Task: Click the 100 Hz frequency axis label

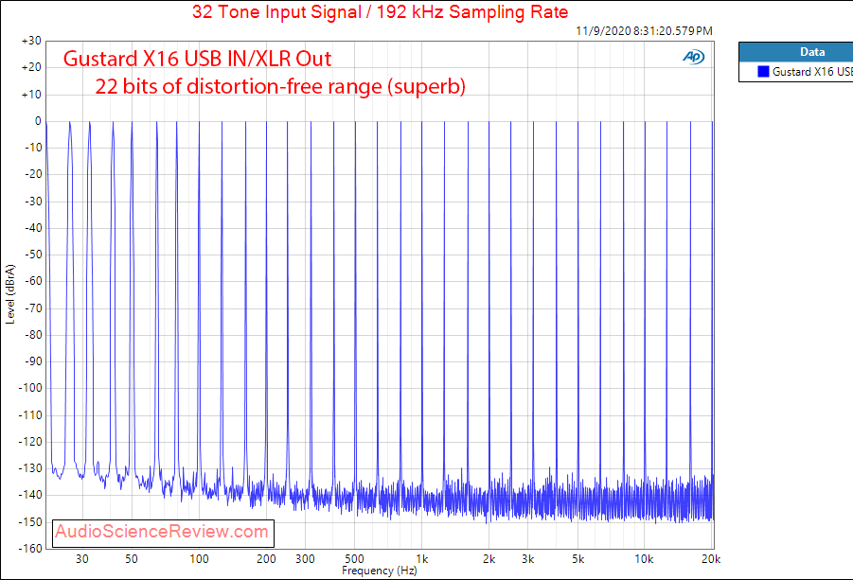Action: click(199, 559)
